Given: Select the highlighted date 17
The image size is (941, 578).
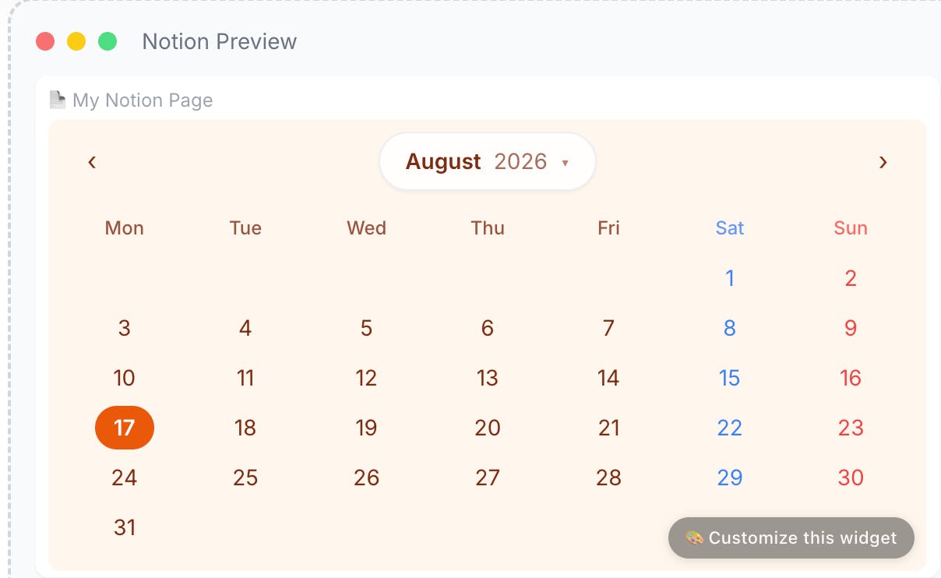Looking at the screenshot, I should pos(125,428).
